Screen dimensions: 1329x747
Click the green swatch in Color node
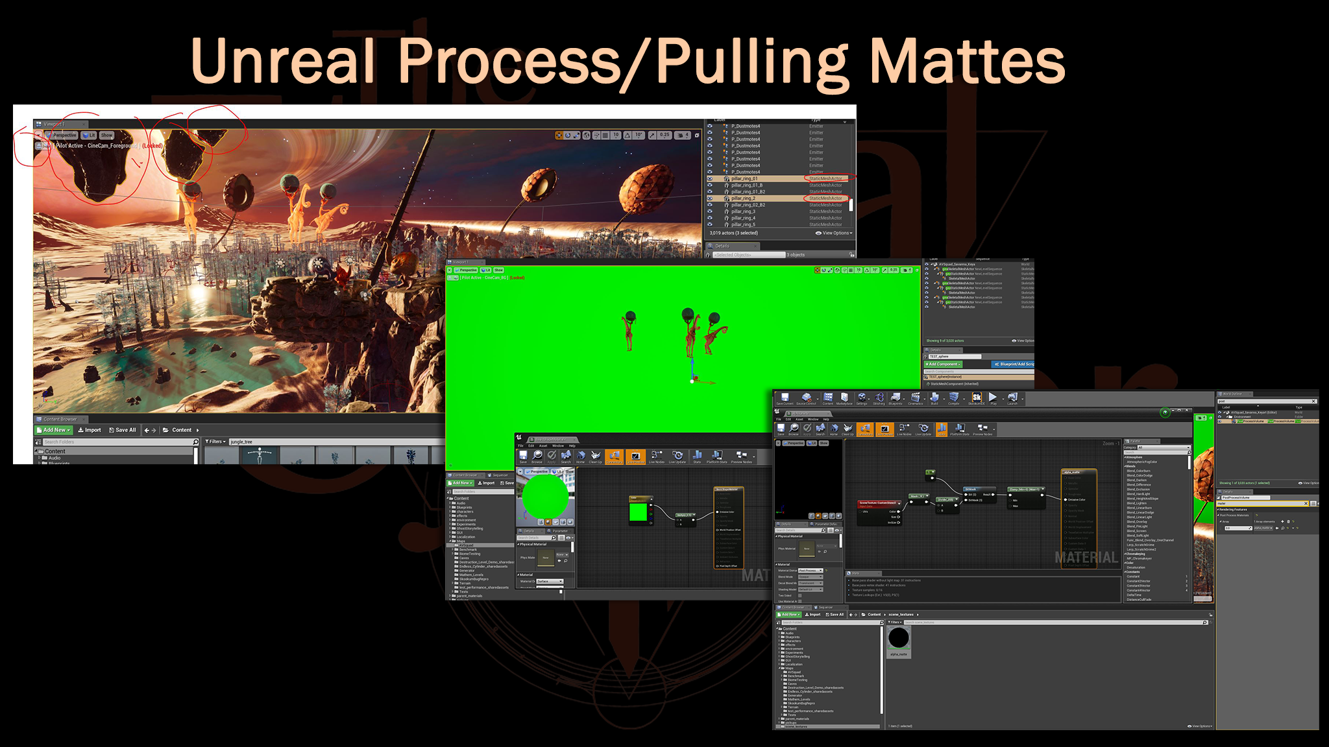[639, 512]
